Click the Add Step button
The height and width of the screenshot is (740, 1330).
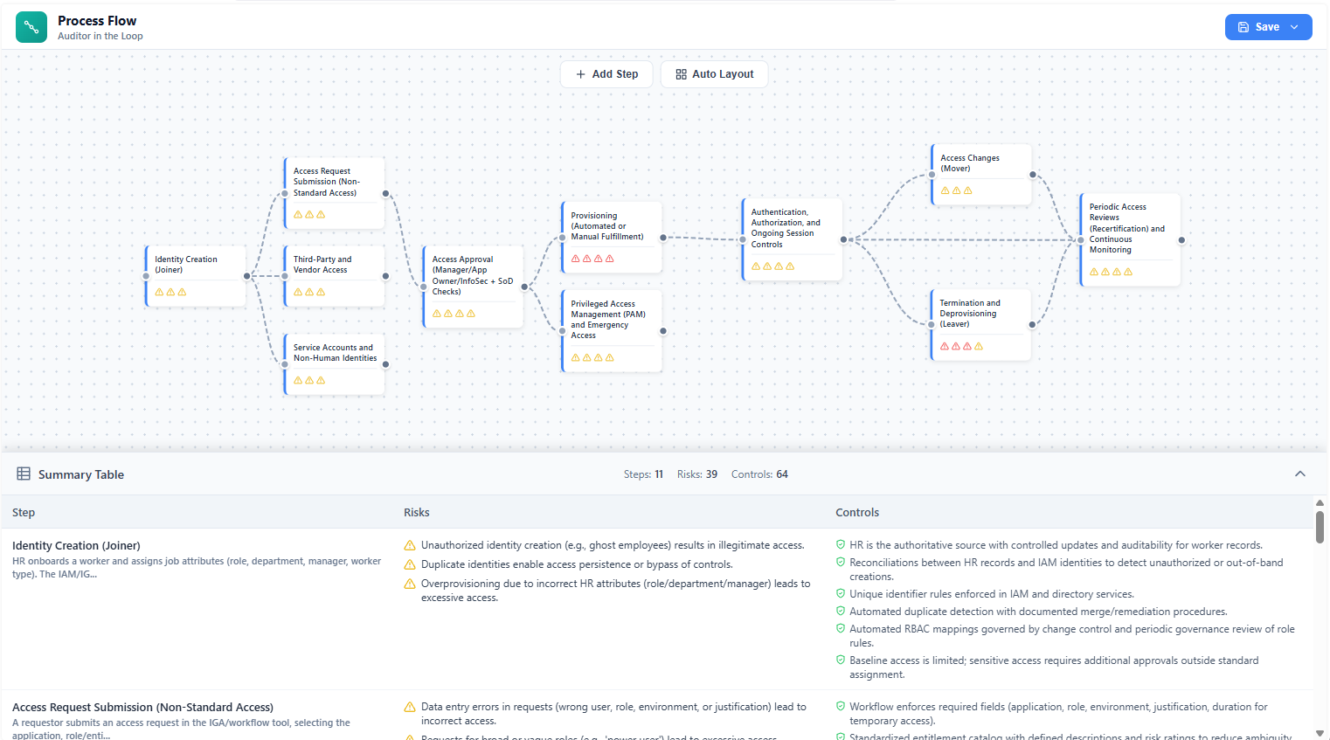click(x=606, y=73)
